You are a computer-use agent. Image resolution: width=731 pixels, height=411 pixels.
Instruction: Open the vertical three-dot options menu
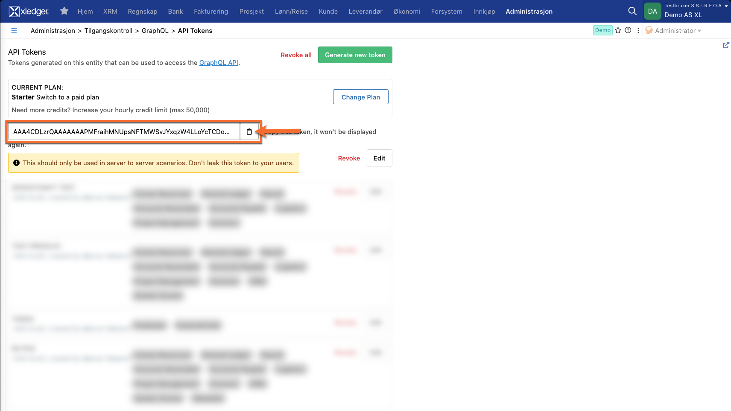(638, 30)
